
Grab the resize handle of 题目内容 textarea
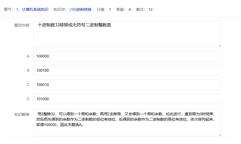220,45
